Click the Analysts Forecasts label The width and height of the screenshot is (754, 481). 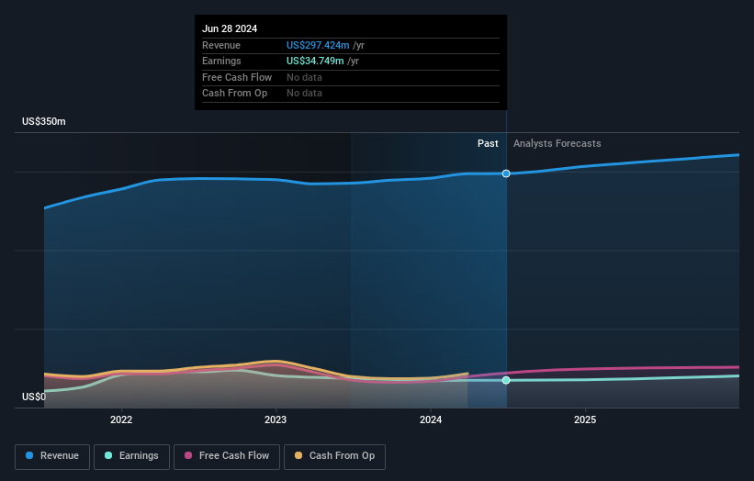pos(557,143)
